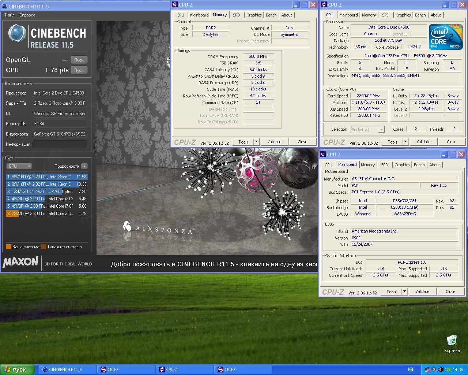Viewport: 468px width, 375px height.
Task: Minimize the CPU-Z Memory window
Action: pos(296,5)
